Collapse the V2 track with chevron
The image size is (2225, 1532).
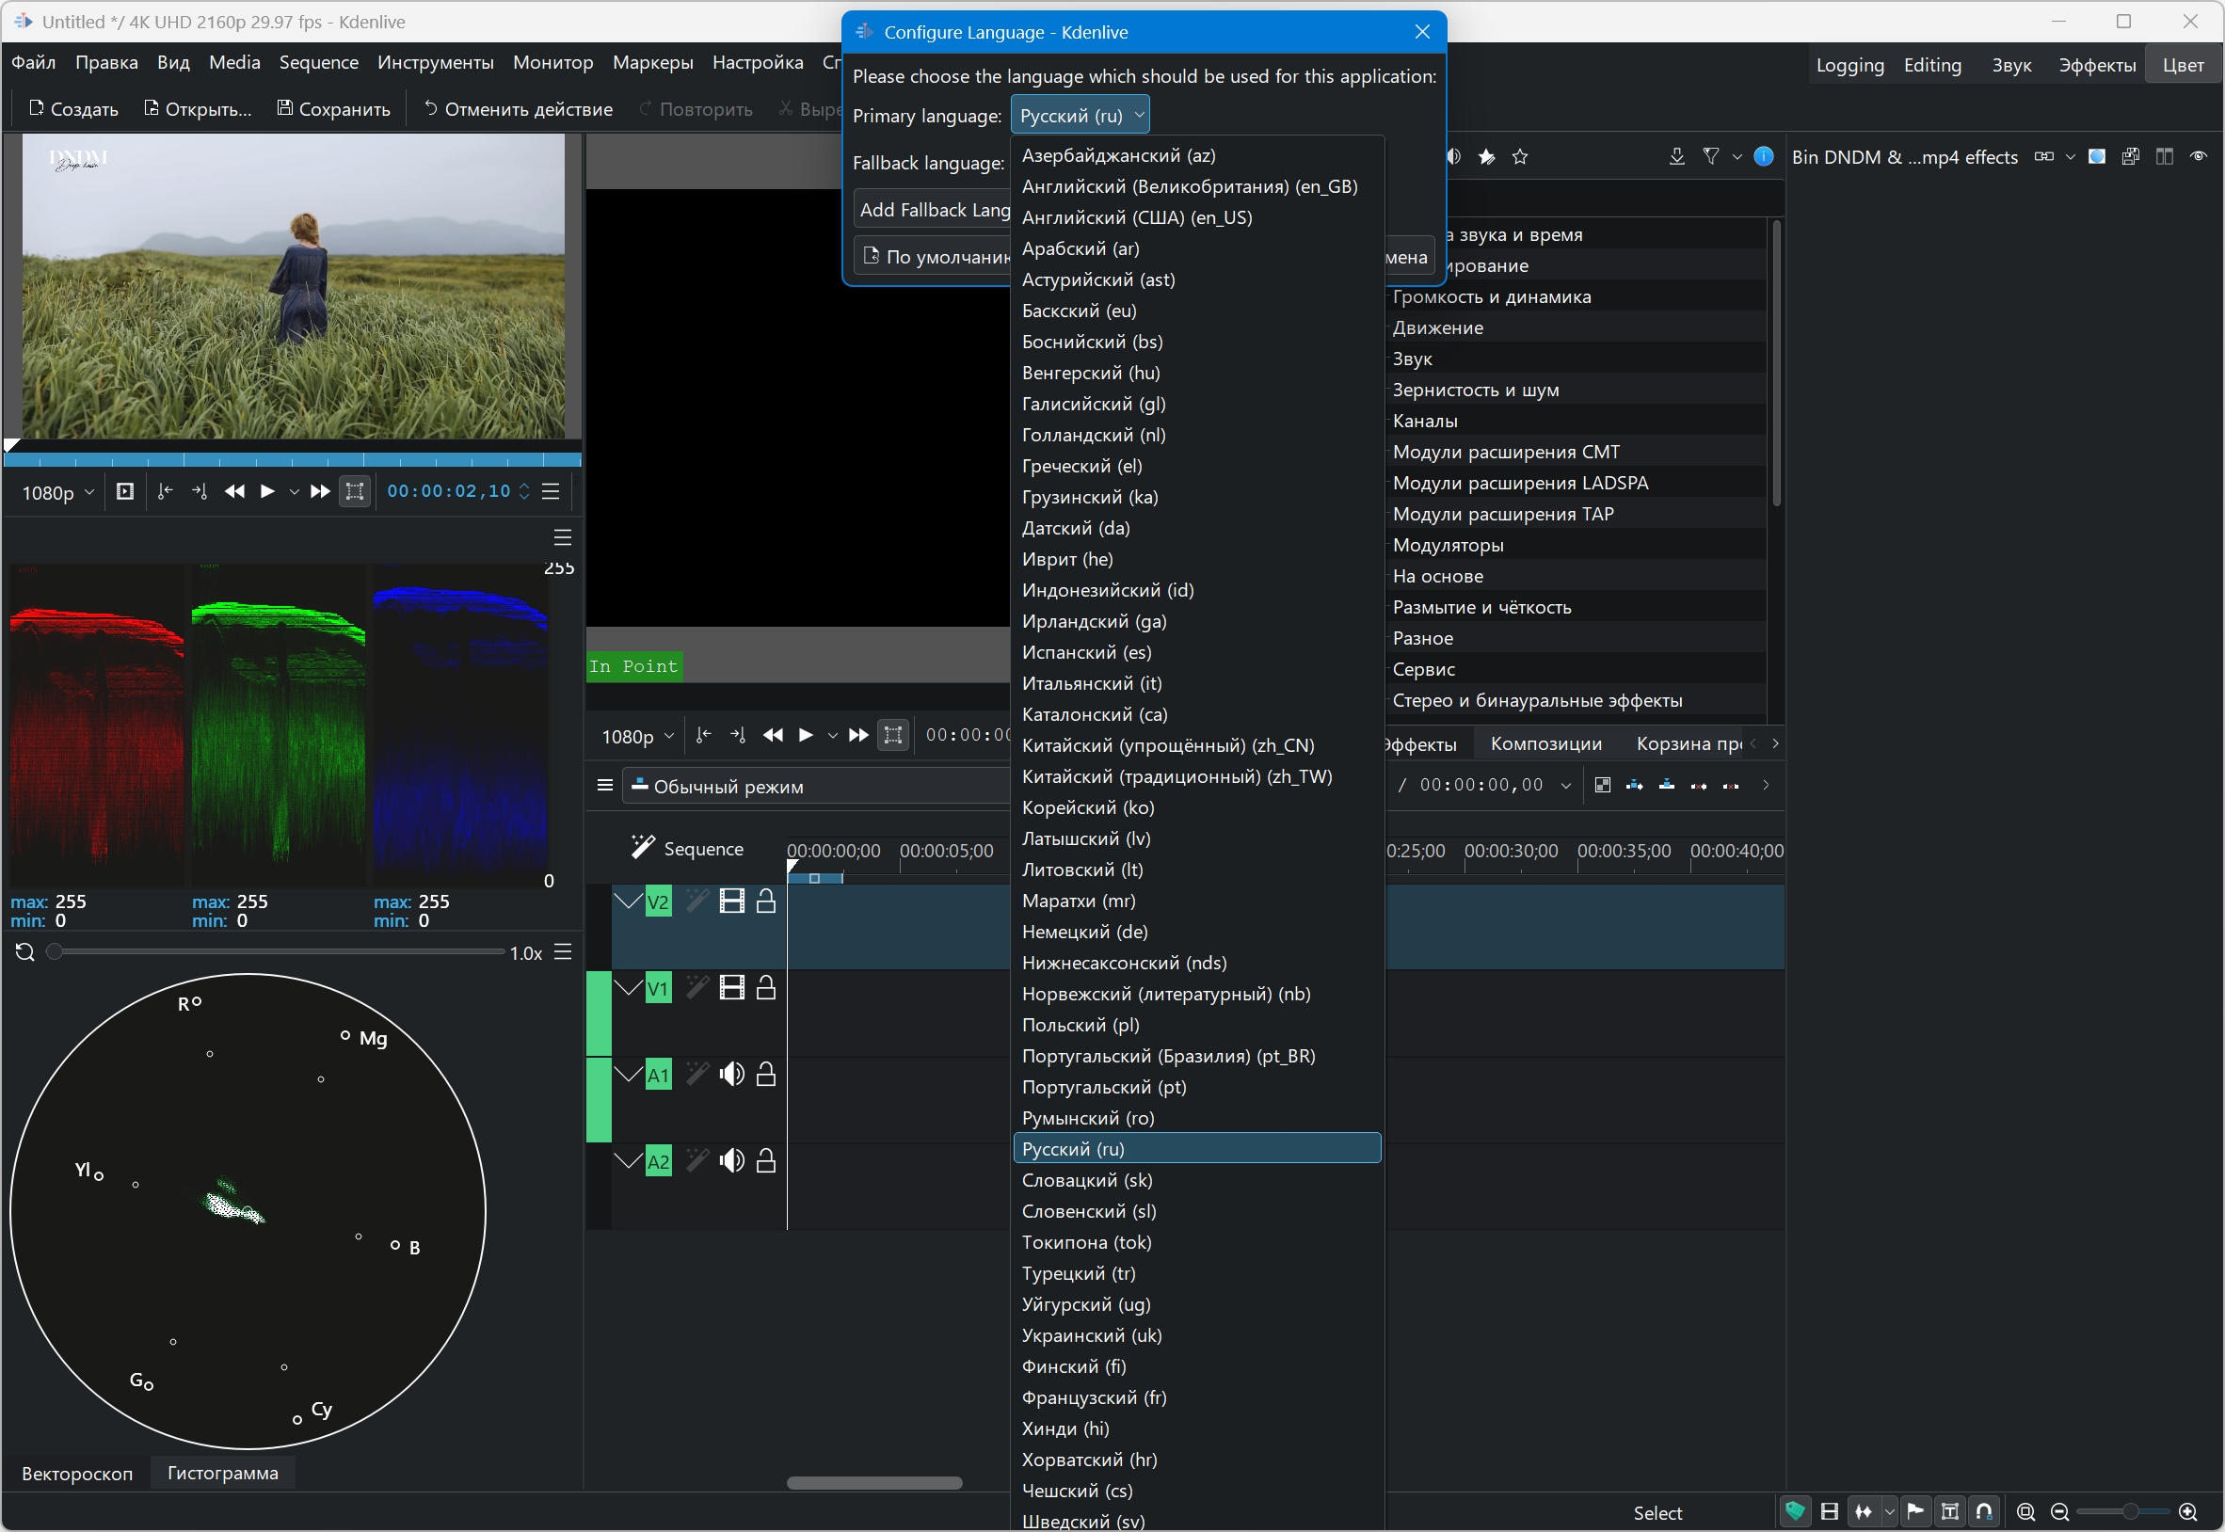tap(629, 902)
